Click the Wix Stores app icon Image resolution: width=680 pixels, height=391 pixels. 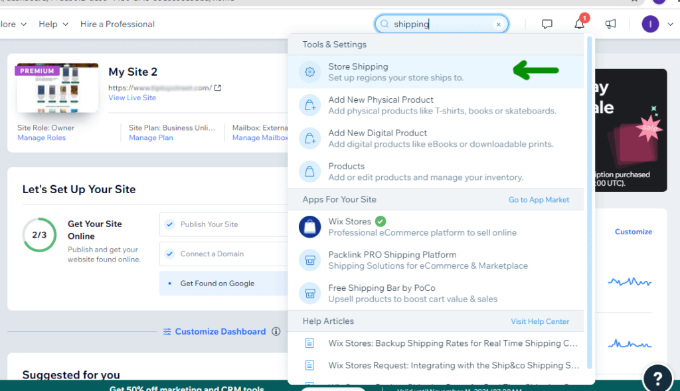tap(309, 227)
